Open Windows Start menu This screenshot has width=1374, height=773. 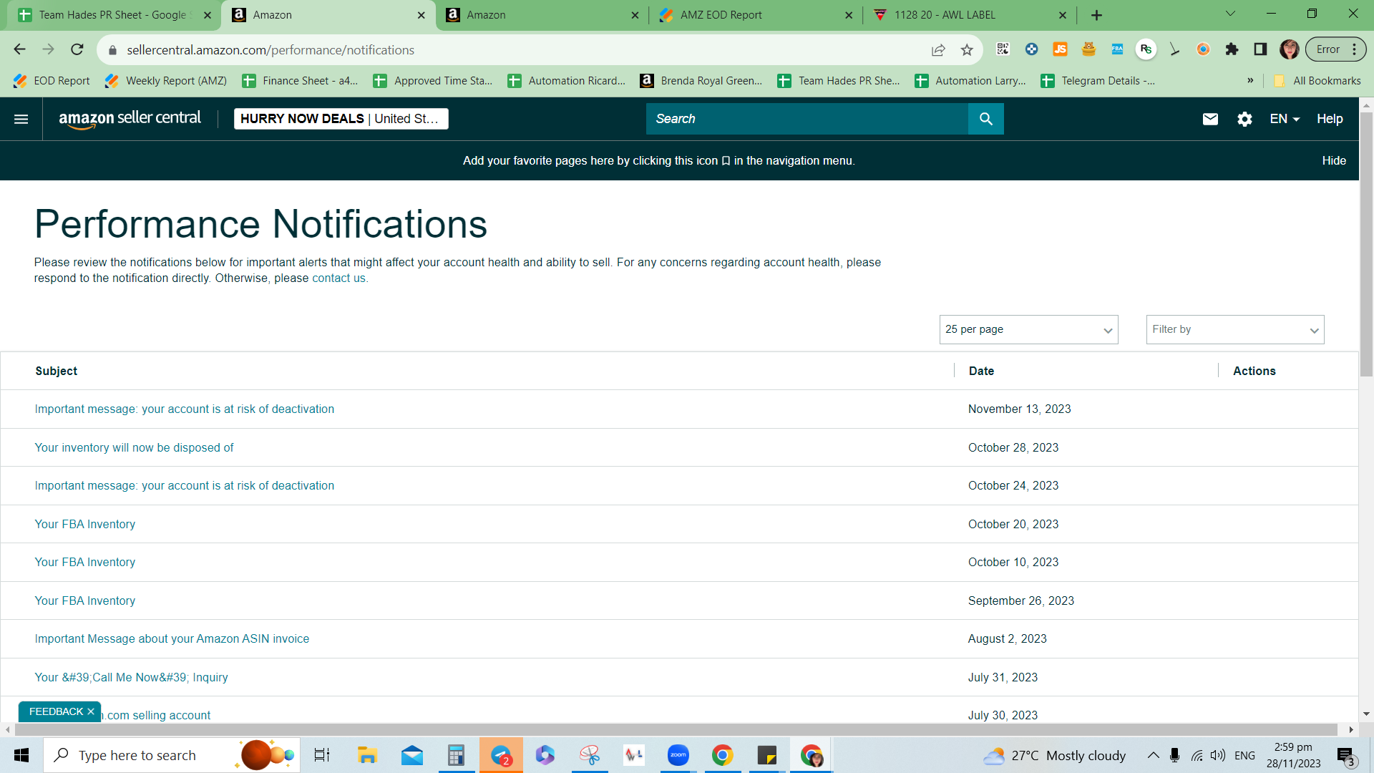(x=21, y=755)
